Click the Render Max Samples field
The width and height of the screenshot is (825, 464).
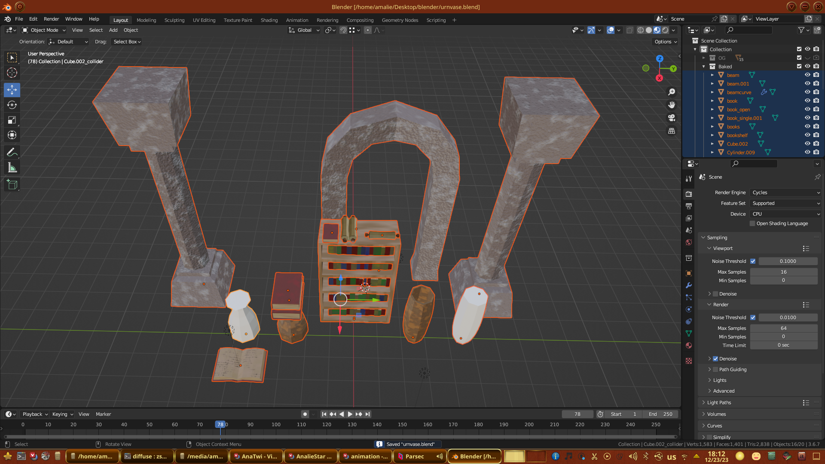tap(783, 328)
